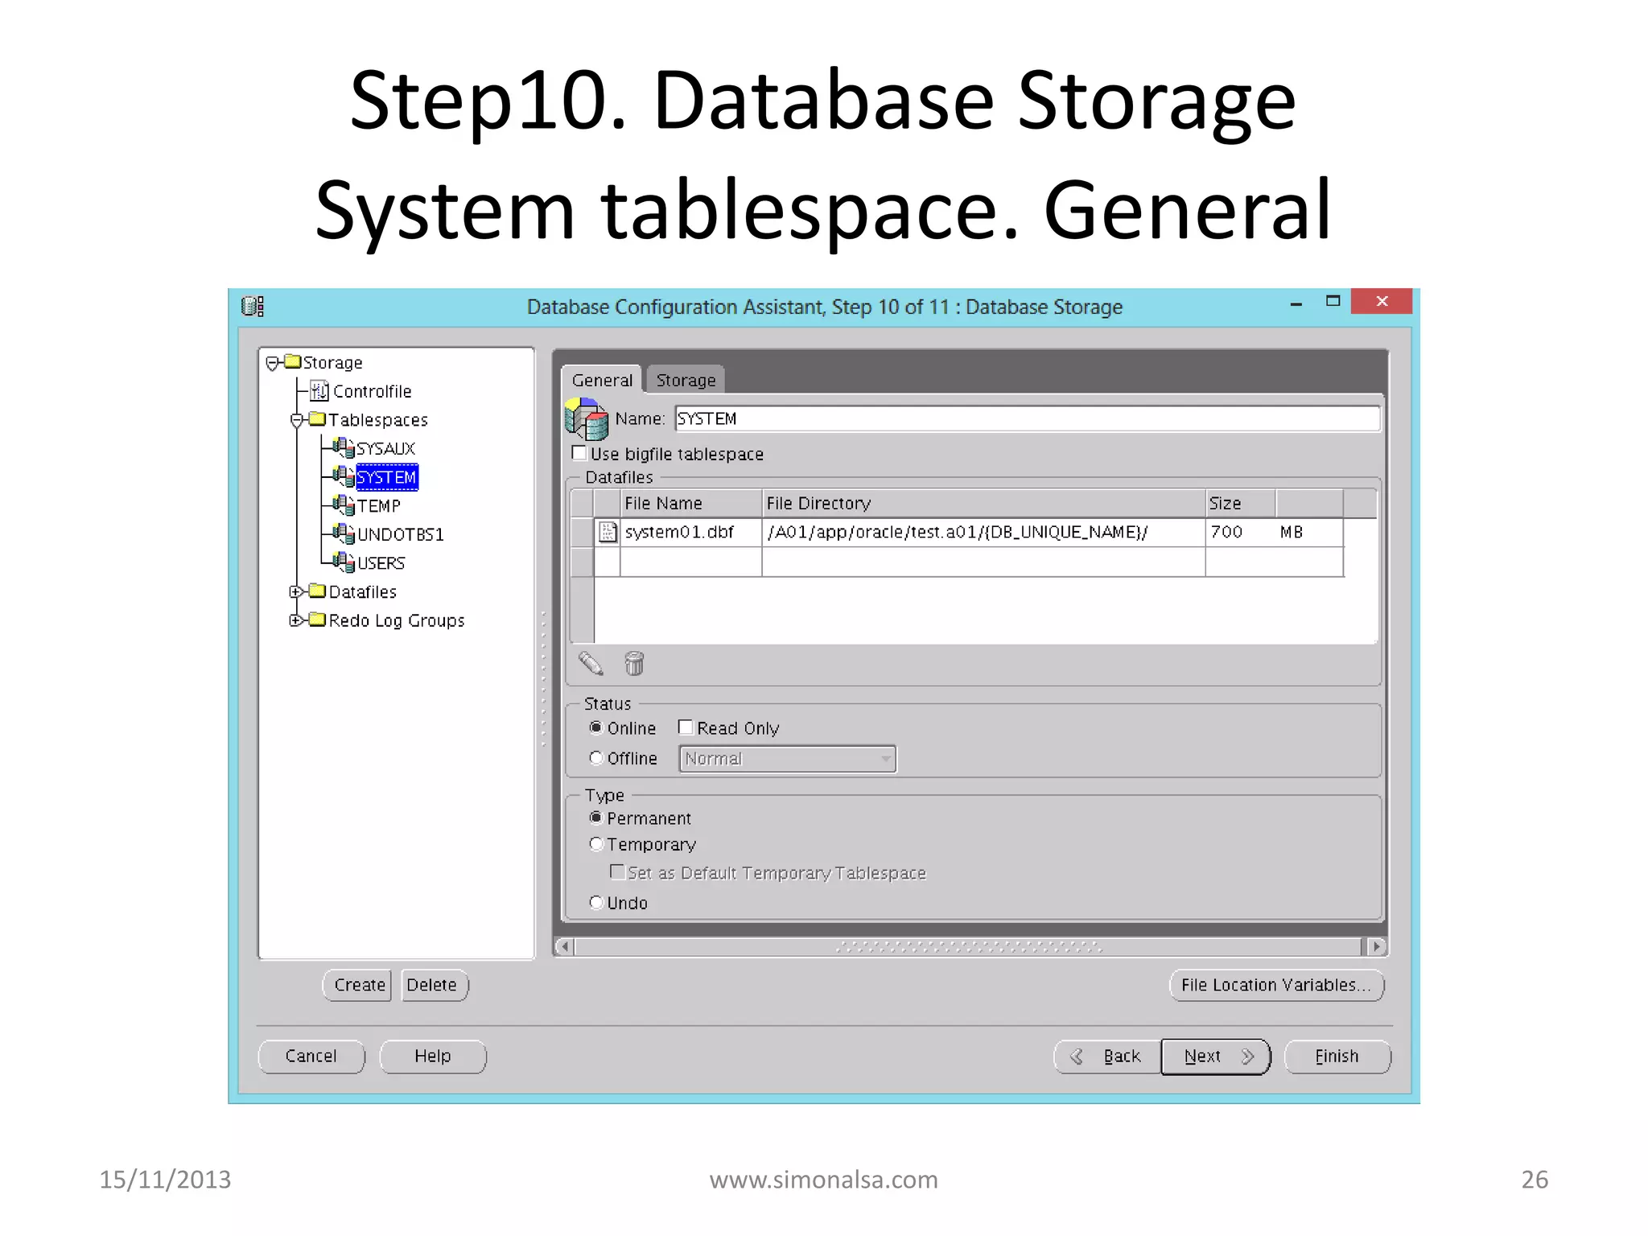Minimize the Database Configuration Assistant window
Viewport: 1648px width, 1236px height.
(1296, 303)
